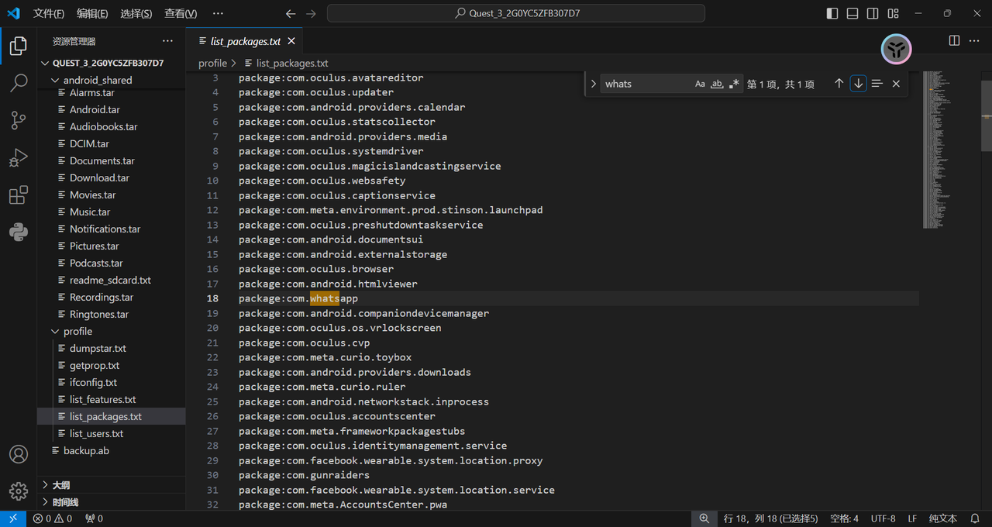The image size is (992, 527).
Task: Open list_users.txt in explorer
Action: 112,433
